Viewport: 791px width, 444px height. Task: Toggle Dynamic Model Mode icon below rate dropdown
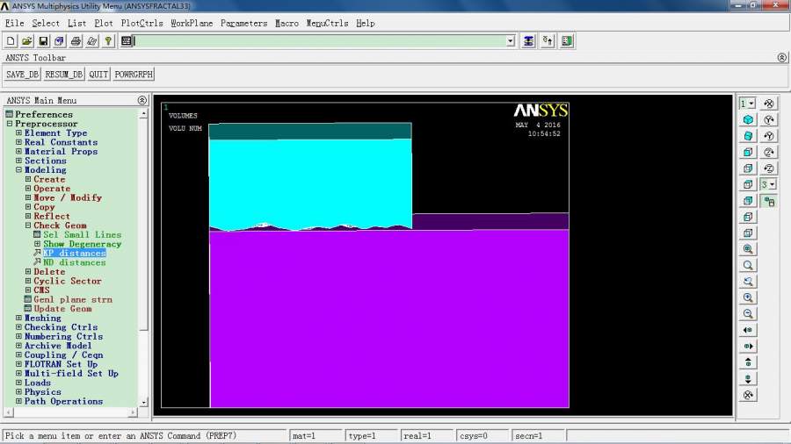tap(769, 202)
